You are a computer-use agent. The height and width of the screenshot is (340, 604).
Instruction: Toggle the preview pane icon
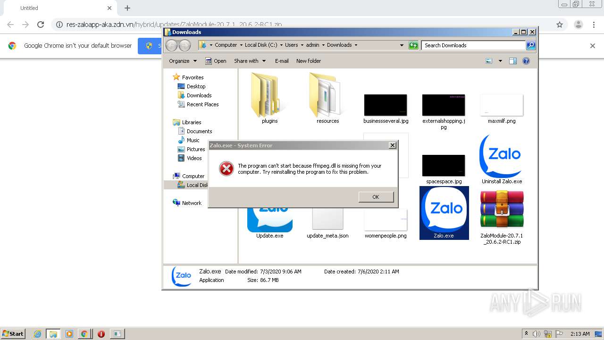click(x=513, y=61)
